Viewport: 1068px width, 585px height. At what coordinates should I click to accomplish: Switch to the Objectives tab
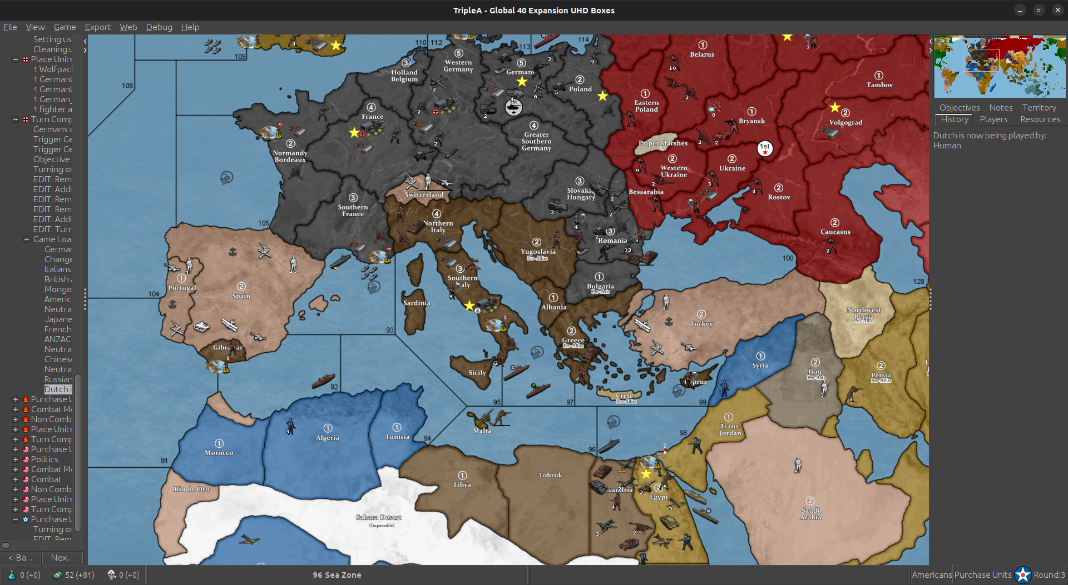coord(960,108)
